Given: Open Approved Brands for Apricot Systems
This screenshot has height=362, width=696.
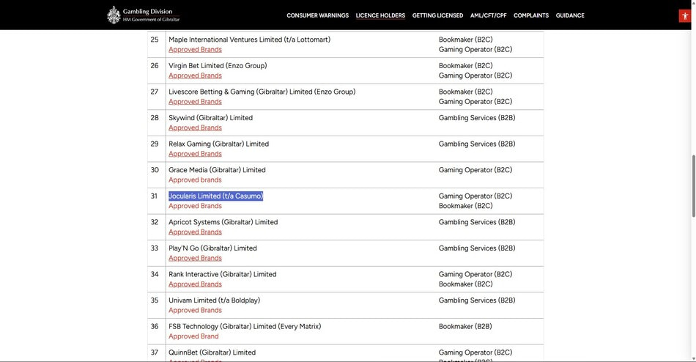Looking at the screenshot, I should (195, 232).
